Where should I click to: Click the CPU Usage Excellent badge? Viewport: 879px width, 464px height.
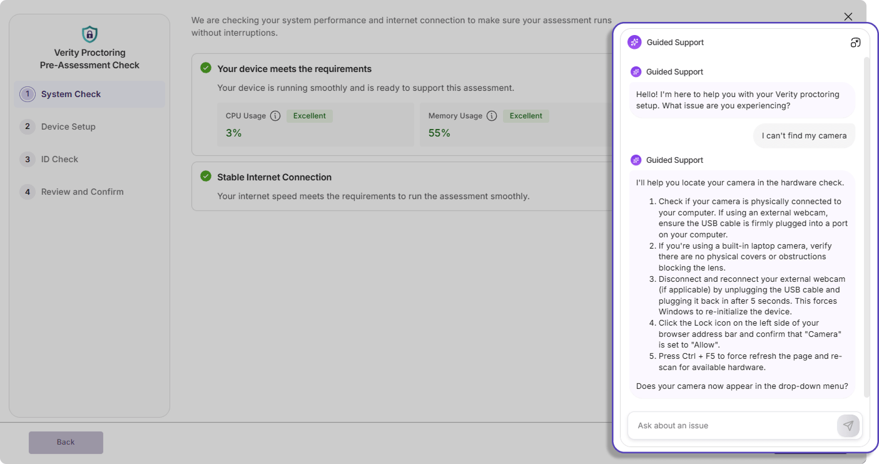pyautogui.click(x=310, y=116)
